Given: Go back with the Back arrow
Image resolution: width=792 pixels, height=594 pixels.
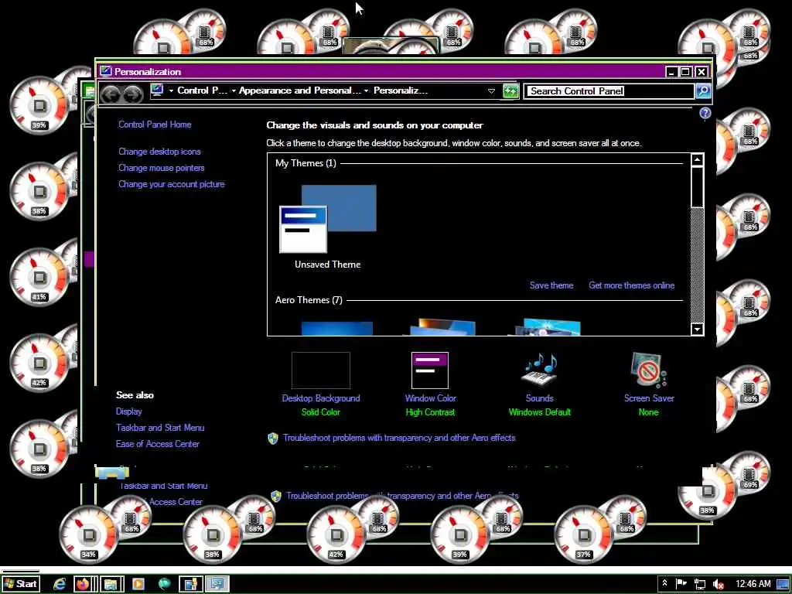Looking at the screenshot, I should (111, 94).
